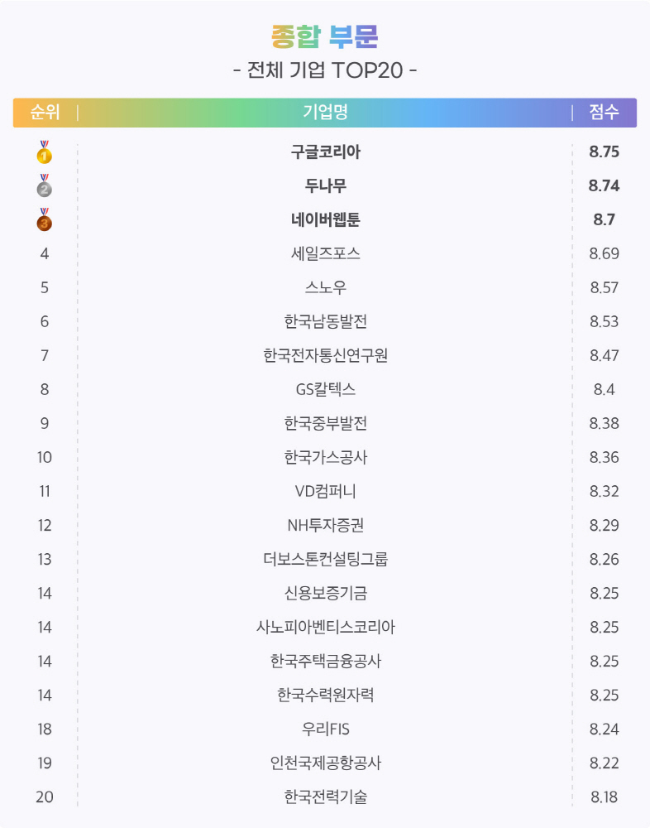This screenshot has width=650, height=828.
Task: Select the 두나무 company name
Action: click(x=325, y=186)
